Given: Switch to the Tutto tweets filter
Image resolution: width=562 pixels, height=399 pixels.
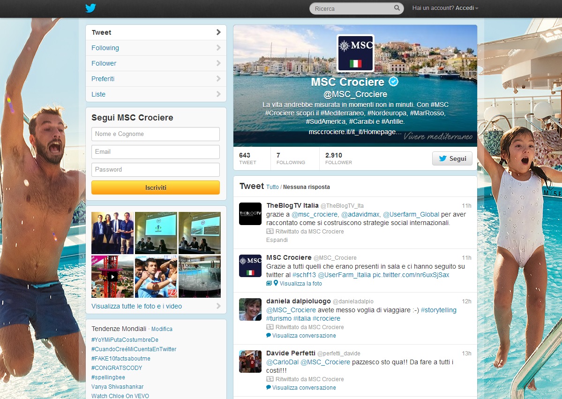Looking at the screenshot, I should pos(272,187).
